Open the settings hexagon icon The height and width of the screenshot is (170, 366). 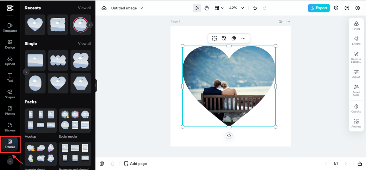pos(358,8)
